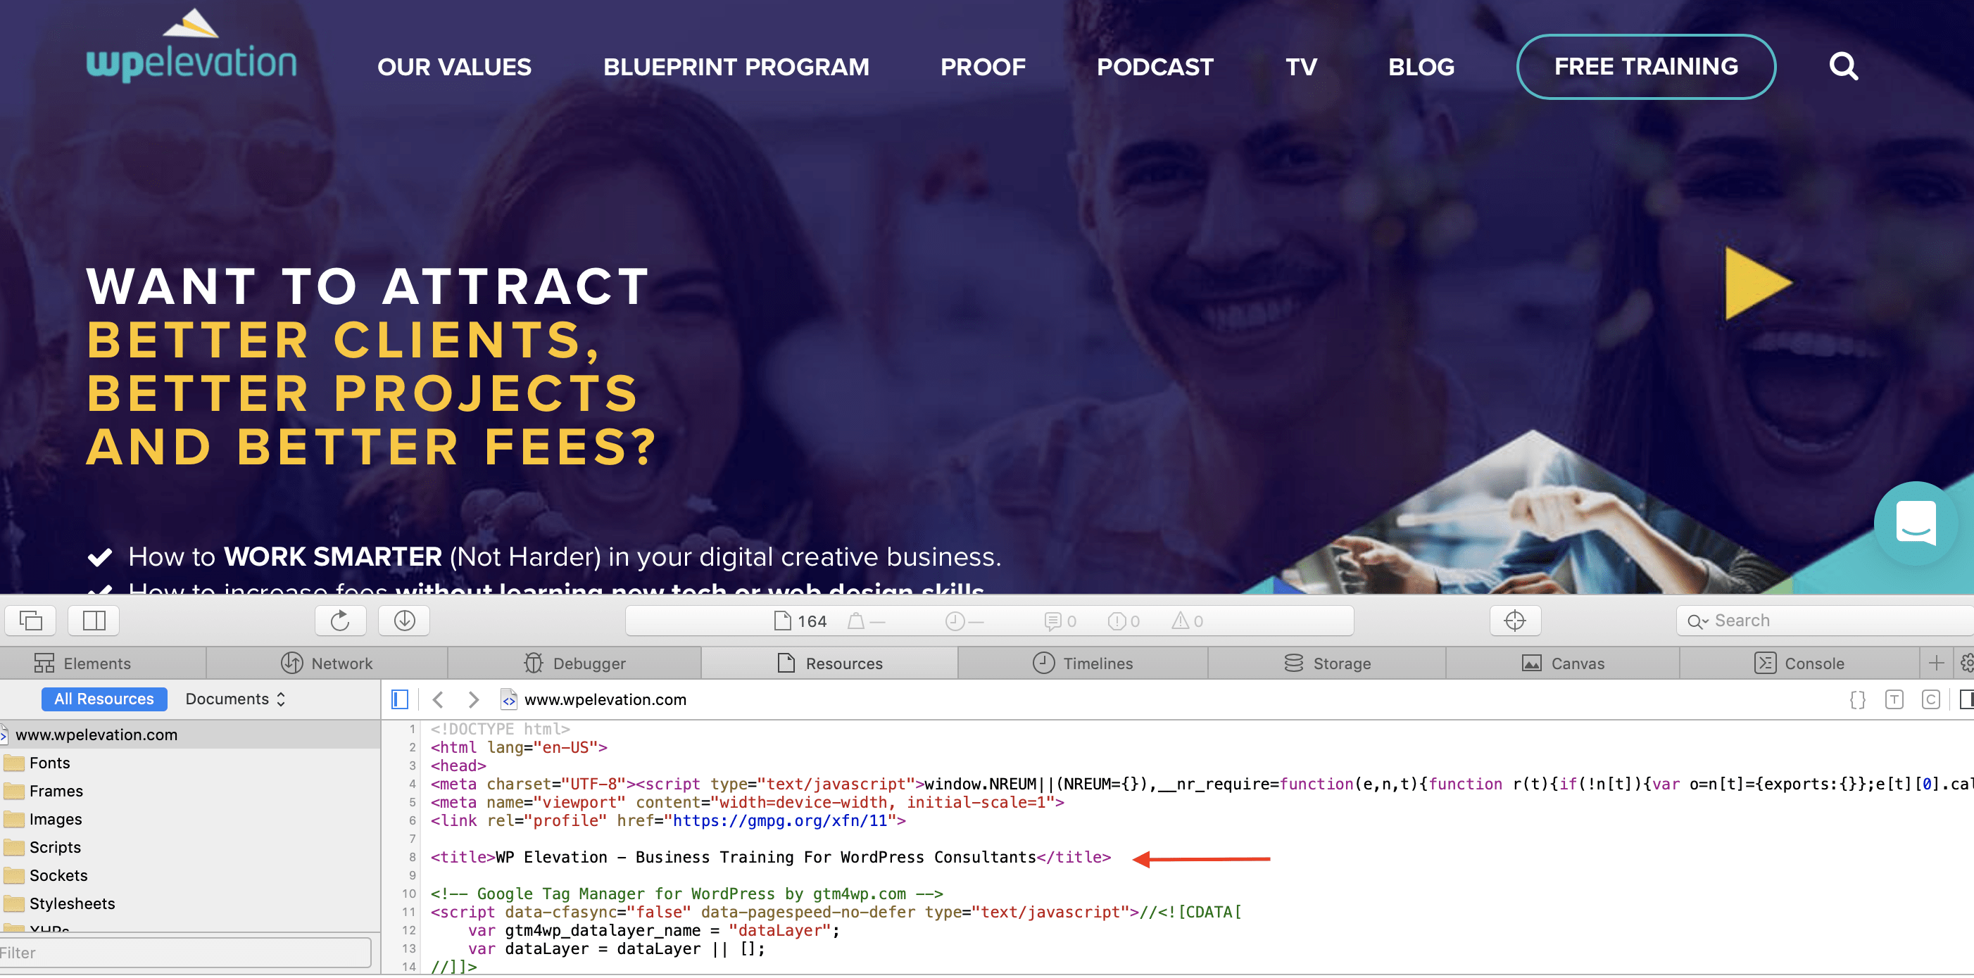Viewport: 1974px width, 978px height.
Task: Open the Storage tab
Action: point(1327,663)
